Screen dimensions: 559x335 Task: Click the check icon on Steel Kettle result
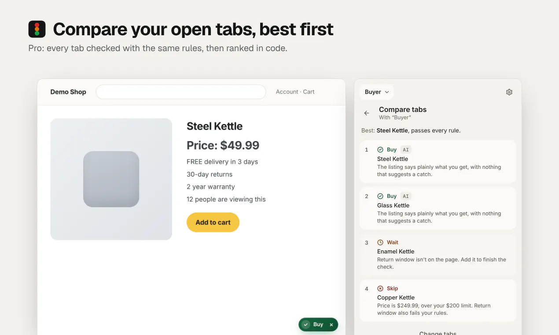tap(380, 150)
